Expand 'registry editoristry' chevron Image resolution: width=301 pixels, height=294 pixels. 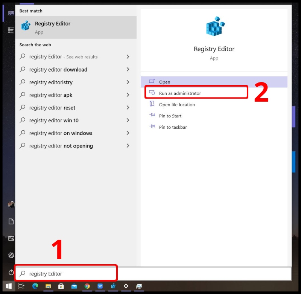pos(128,82)
